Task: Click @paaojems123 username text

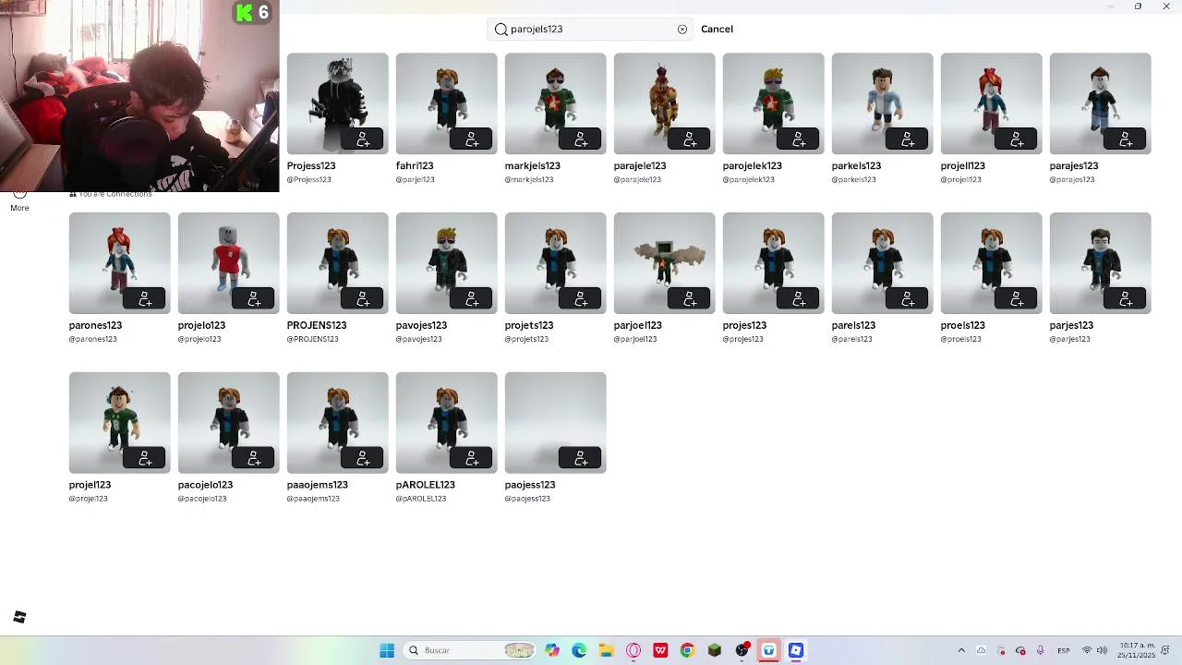Action: point(314,500)
